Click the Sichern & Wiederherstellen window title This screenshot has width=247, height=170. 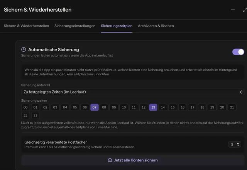[x=38, y=10]
